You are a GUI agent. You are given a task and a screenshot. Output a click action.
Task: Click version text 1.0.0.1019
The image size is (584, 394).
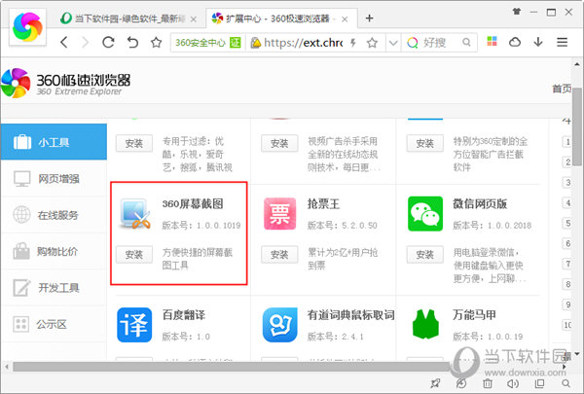coord(219,226)
